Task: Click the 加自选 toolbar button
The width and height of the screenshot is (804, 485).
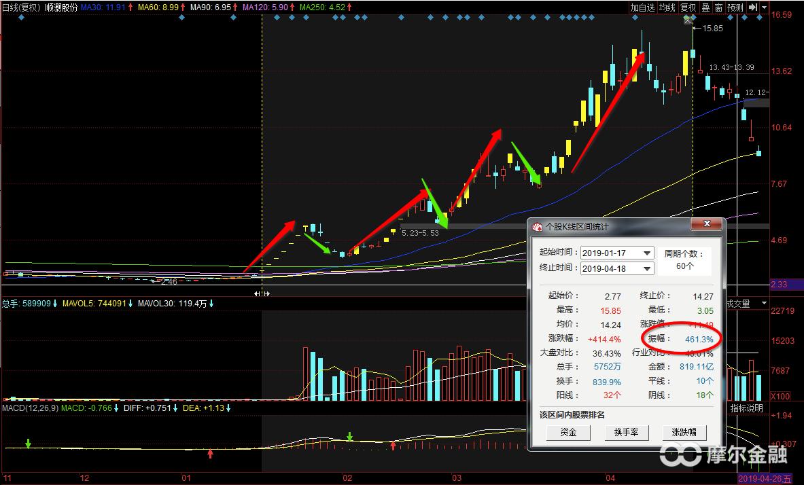Action: pyautogui.click(x=642, y=7)
